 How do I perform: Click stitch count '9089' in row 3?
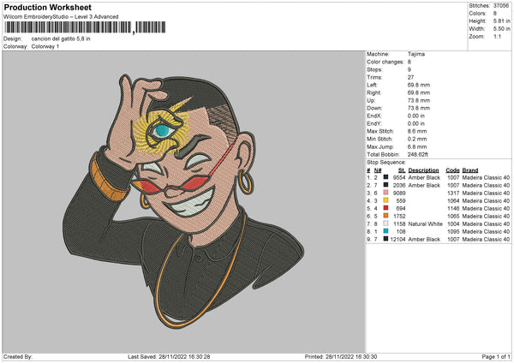[x=399, y=193]
